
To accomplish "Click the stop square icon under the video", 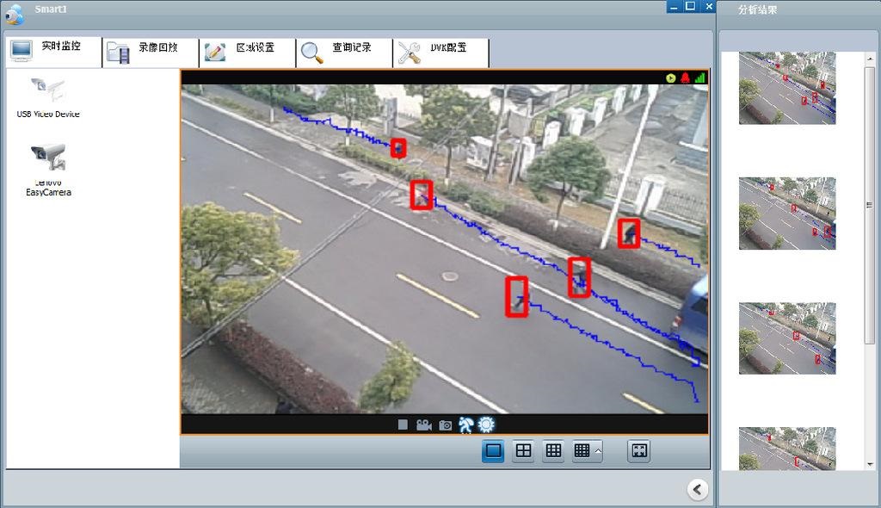I will [403, 424].
